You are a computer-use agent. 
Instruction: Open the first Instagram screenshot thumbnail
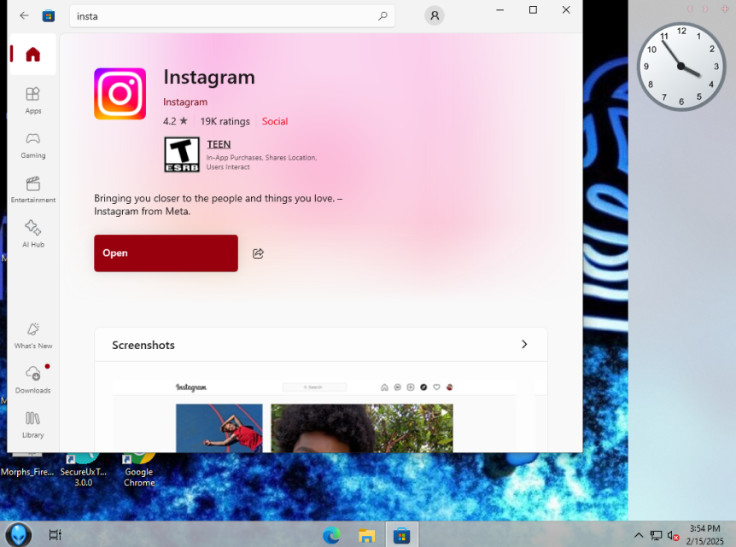(x=314, y=416)
